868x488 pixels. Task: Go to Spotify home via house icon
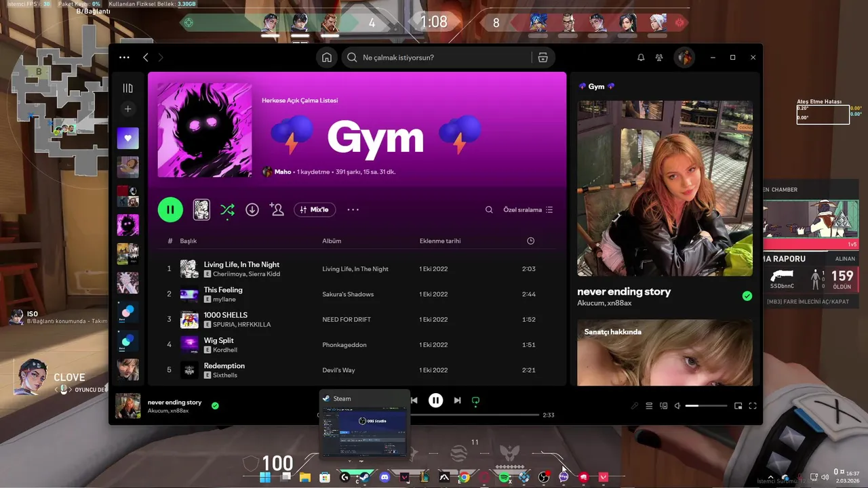tap(327, 58)
